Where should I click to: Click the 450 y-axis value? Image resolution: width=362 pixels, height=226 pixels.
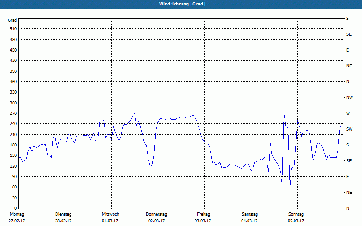pyautogui.click(x=14, y=50)
